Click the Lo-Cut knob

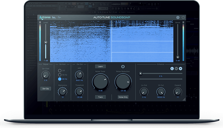(144, 91)
